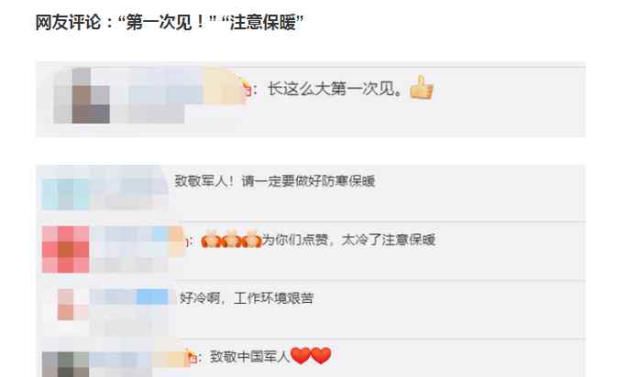
Task: Click the blurred blue username before 好冷啊 comment
Action: (x=130, y=297)
